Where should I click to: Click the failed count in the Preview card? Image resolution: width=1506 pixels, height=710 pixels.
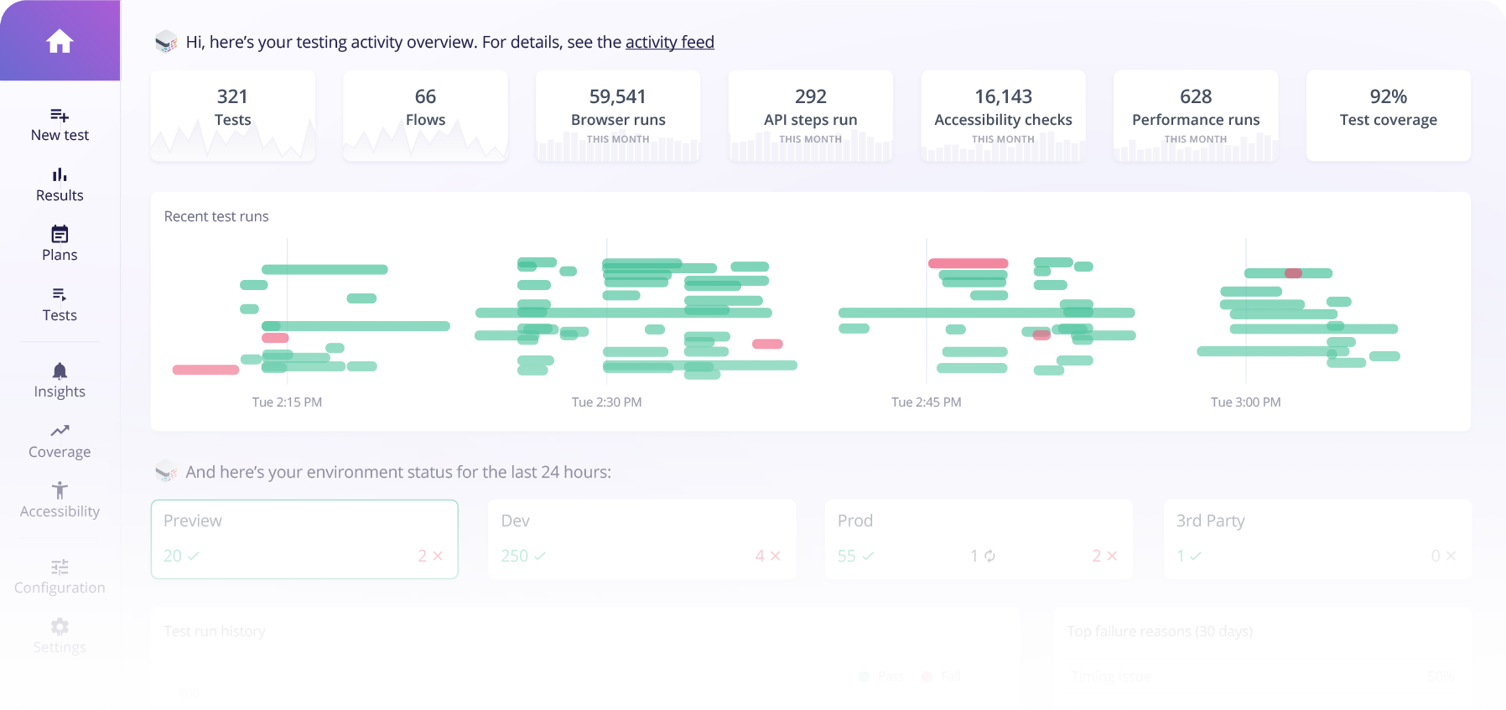click(x=428, y=555)
